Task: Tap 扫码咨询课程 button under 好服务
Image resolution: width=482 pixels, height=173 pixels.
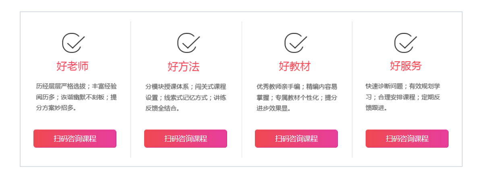Action: pos(407,138)
